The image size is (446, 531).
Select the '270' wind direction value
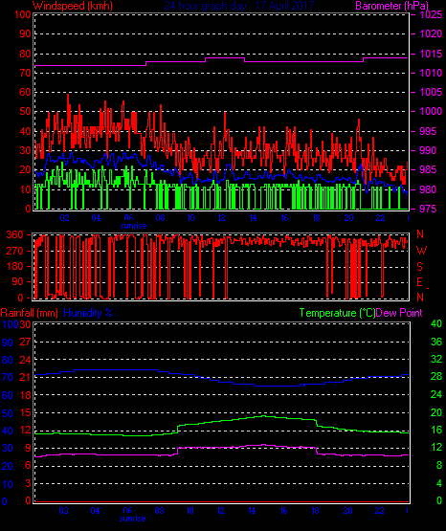coord(15,251)
